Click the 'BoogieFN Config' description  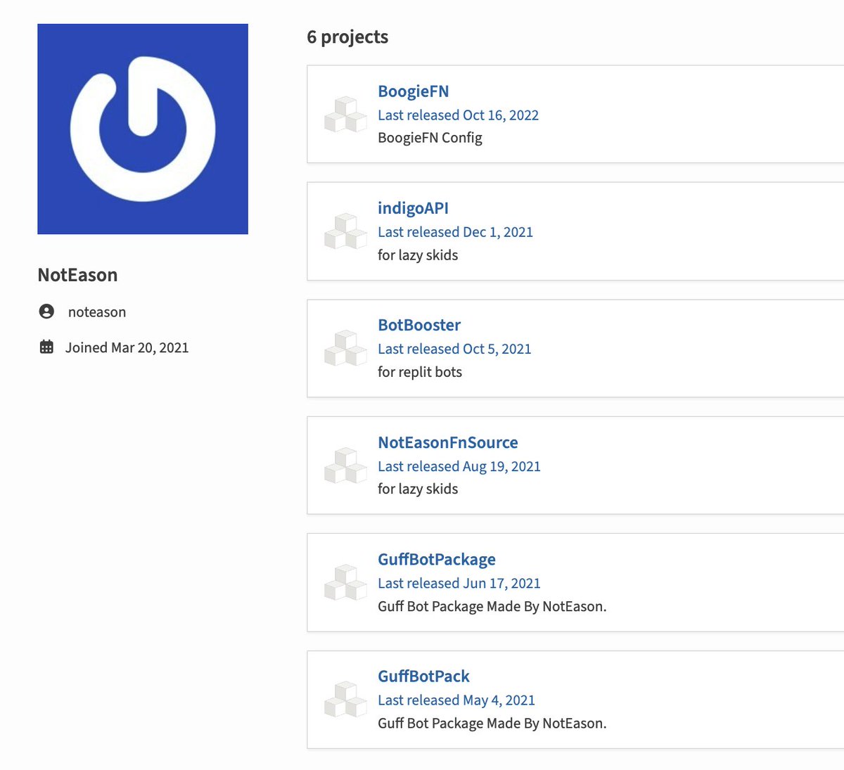(430, 138)
